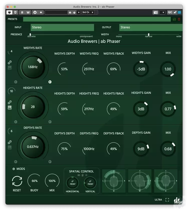The height and width of the screenshot is (211, 188).
Task: Click the fullscreen brackets icon
Action: tap(167, 200)
